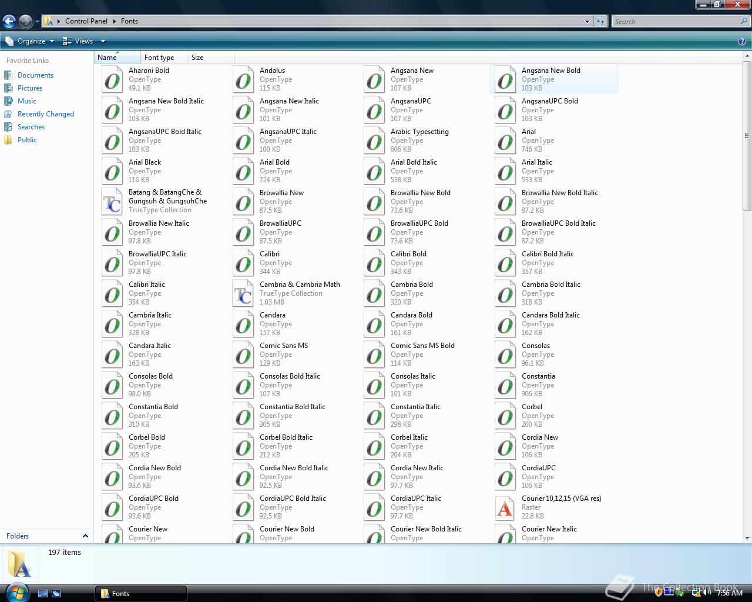Viewport: 752px width, 602px height.
Task: Select the Calibri font icon
Action: [x=243, y=263]
